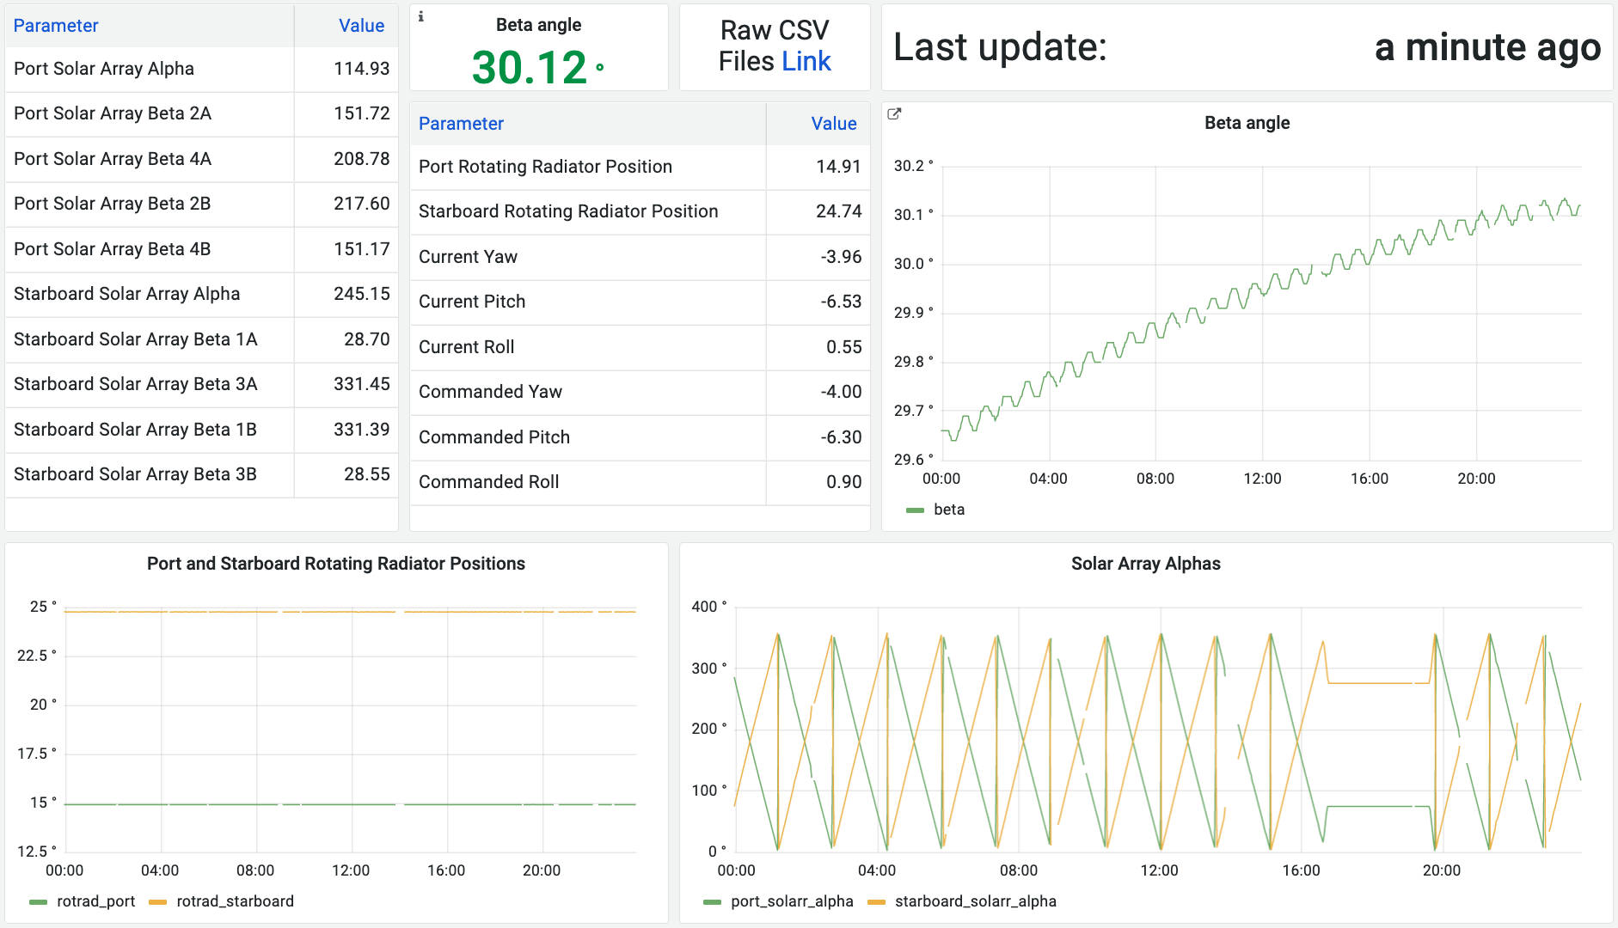Sort the radiator table by Value header

pos(833,124)
